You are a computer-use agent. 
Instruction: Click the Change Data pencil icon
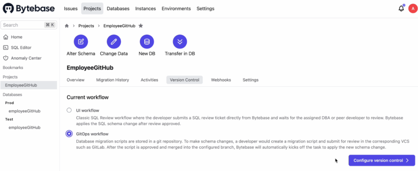tap(114, 42)
